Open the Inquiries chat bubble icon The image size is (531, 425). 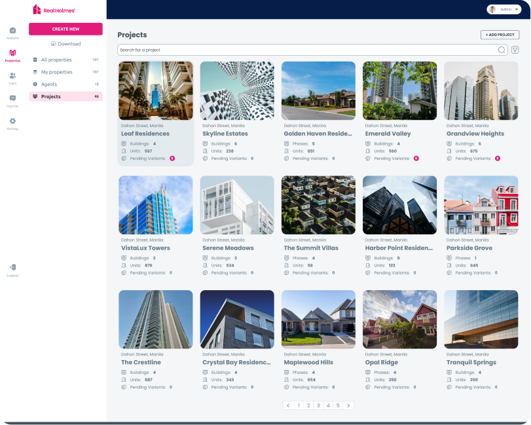(x=12, y=98)
